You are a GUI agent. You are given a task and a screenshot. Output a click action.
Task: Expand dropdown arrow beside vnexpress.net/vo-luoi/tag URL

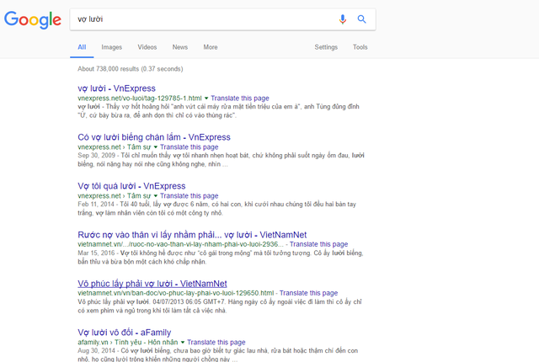click(x=206, y=98)
